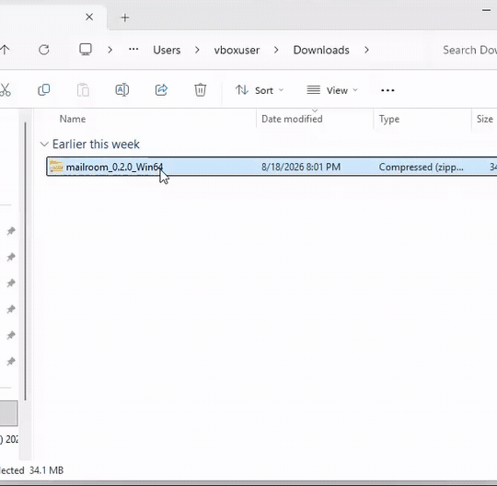Go up one folder level
497x486 pixels.
click(5, 50)
